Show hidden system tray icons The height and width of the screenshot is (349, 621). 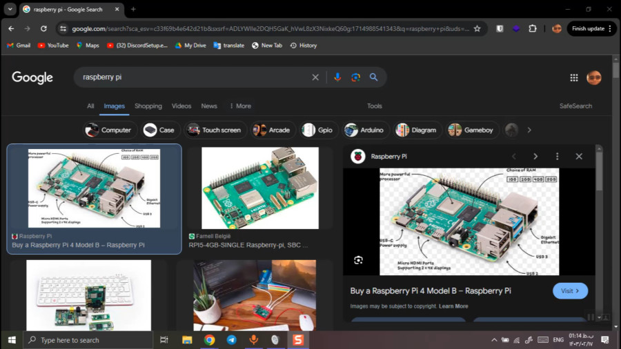(x=494, y=340)
